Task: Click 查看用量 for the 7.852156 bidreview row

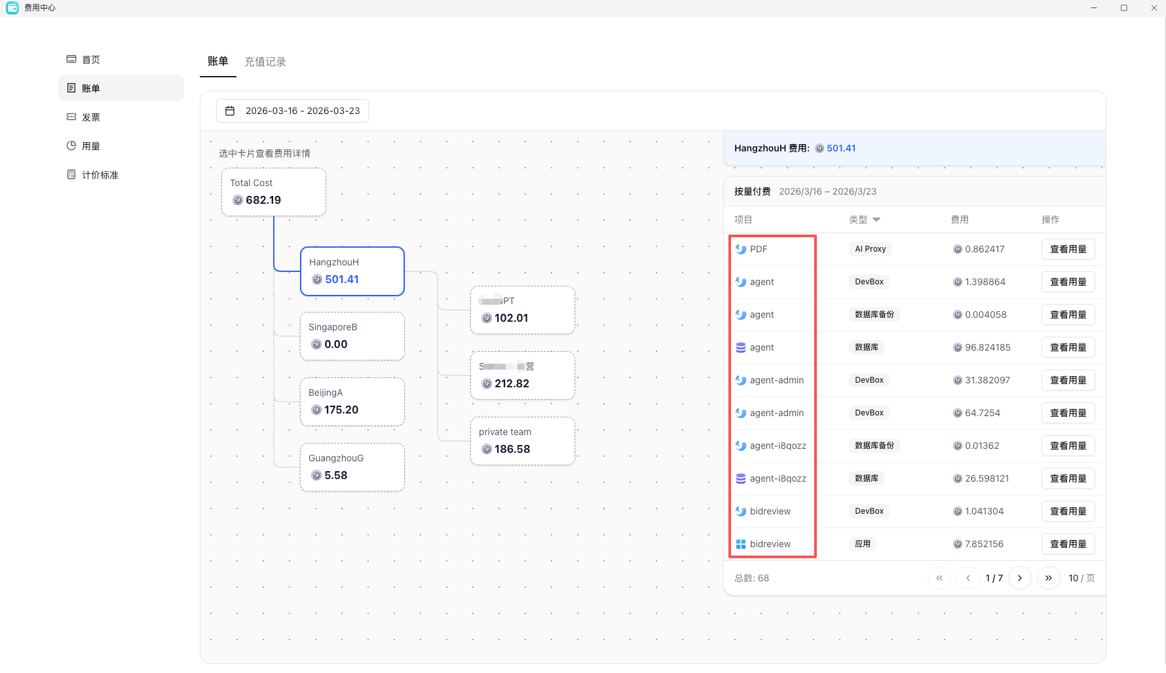Action: (1068, 544)
